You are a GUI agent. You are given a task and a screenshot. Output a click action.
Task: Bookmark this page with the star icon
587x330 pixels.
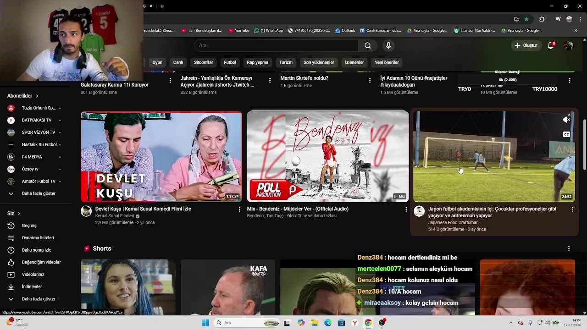click(x=526, y=19)
